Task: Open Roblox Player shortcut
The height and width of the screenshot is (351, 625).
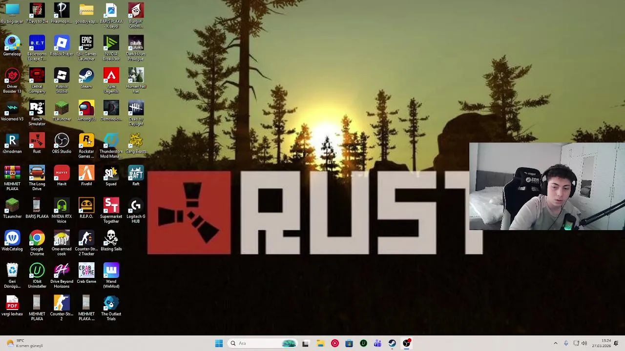Action: click(62, 46)
